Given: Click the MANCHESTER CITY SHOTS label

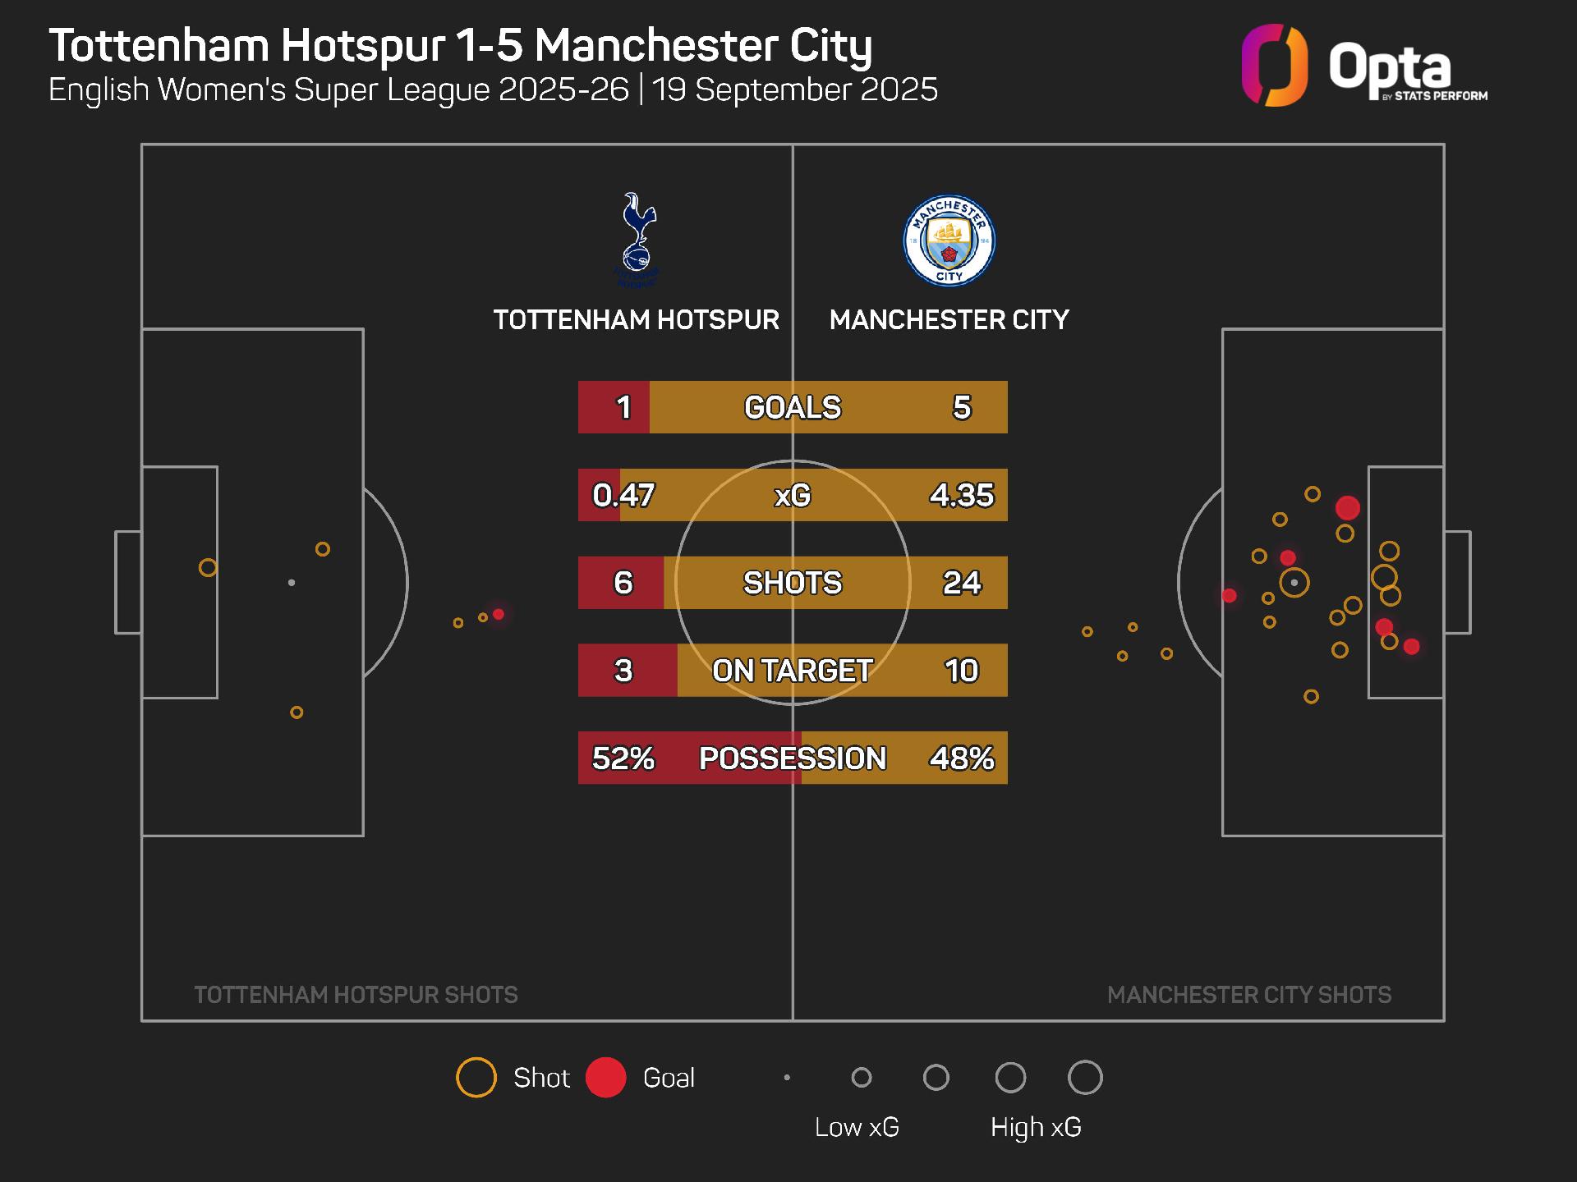Looking at the screenshot, I should click(1249, 995).
